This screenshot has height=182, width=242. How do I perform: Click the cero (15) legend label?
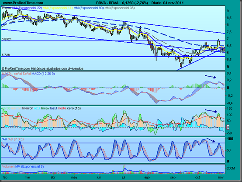74,108
